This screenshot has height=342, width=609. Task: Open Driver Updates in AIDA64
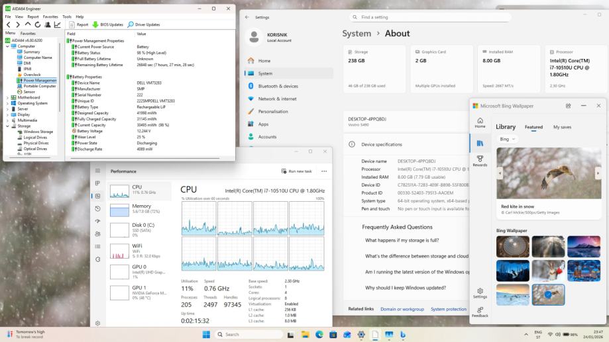144,24
